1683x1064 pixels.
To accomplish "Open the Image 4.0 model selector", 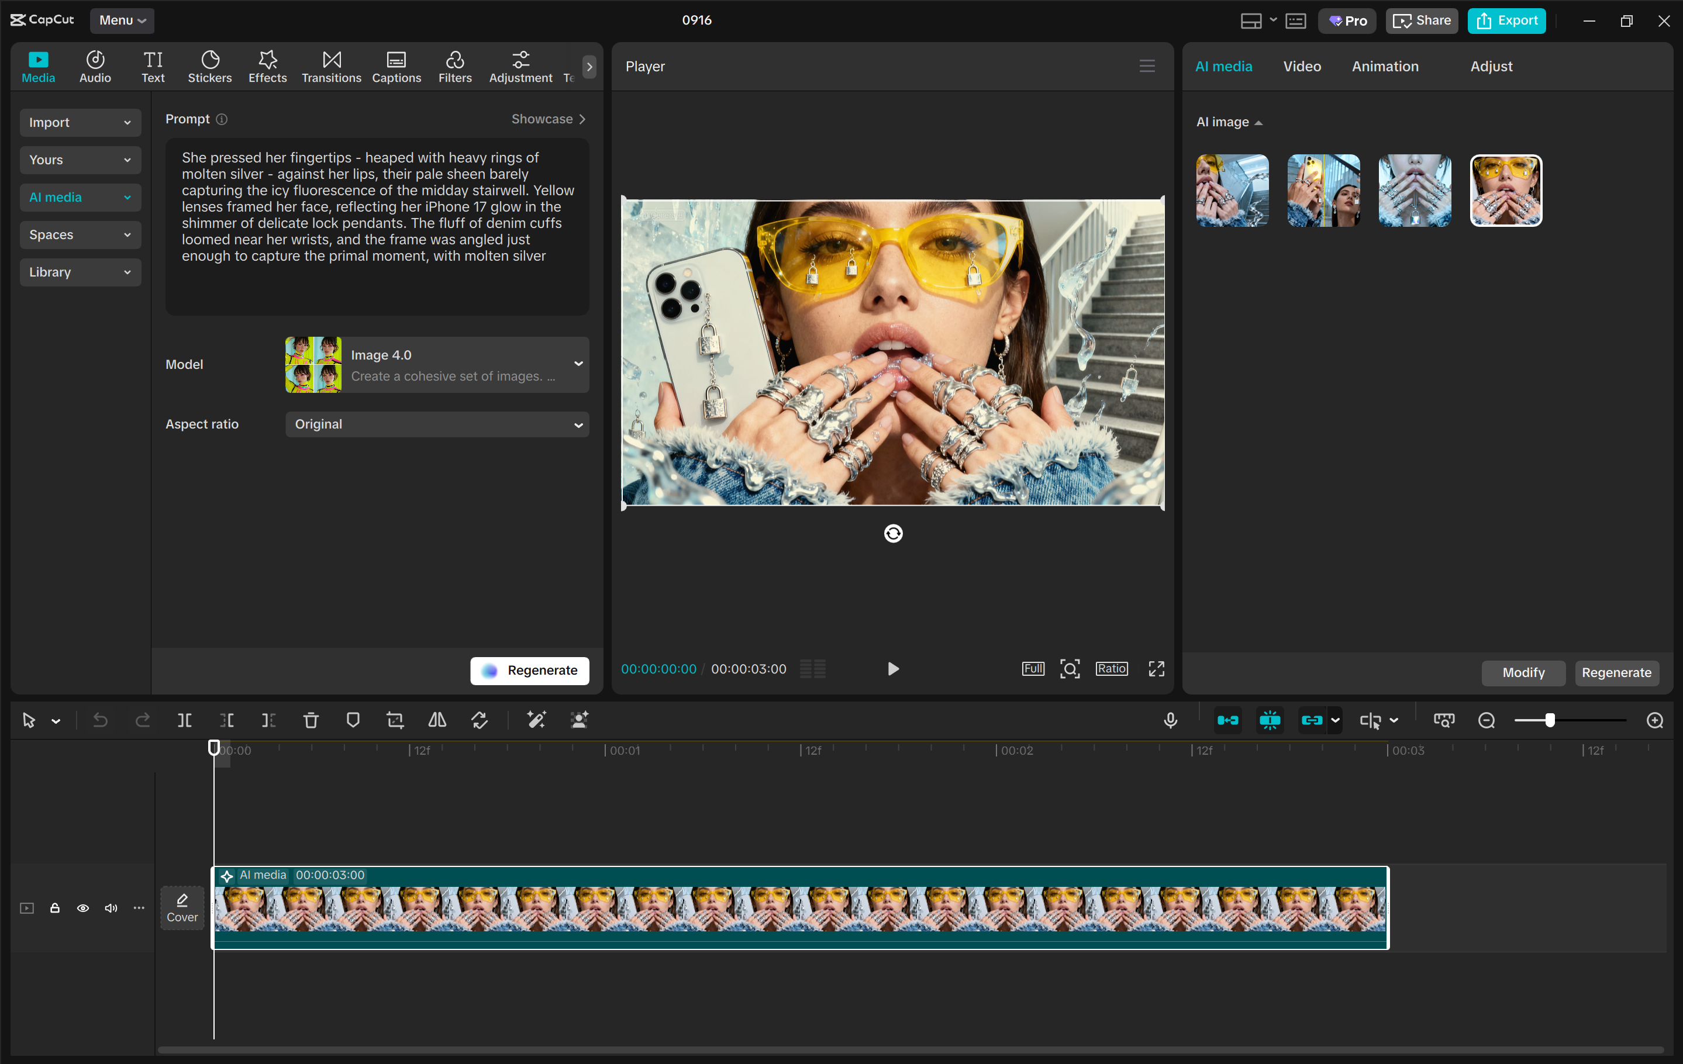I will click(437, 364).
